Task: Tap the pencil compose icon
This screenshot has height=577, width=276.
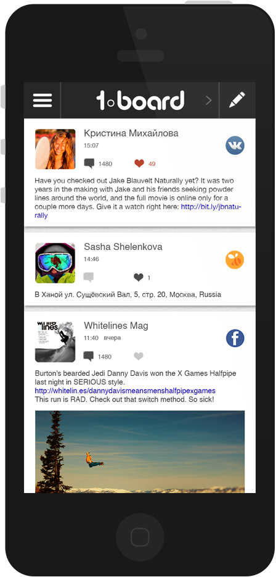Action: point(237,100)
